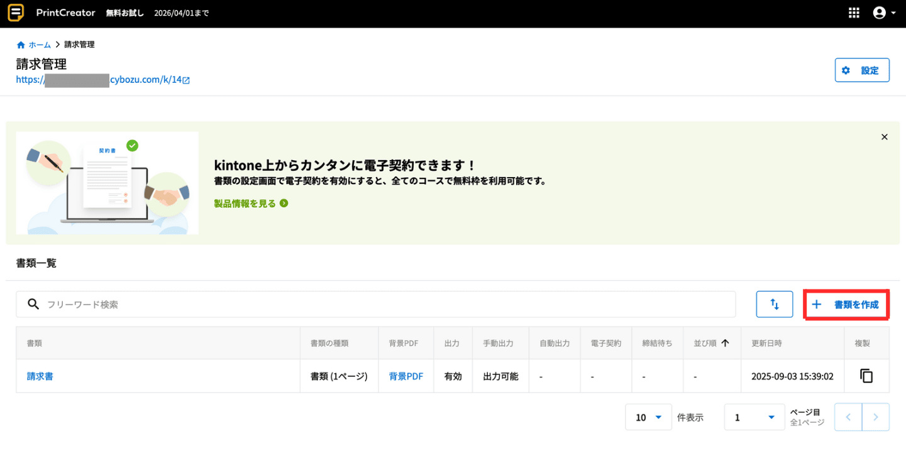Click the 請求管理 page heading
Image resolution: width=906 pixels, height=471 pixels.
(x=41, y=64)
